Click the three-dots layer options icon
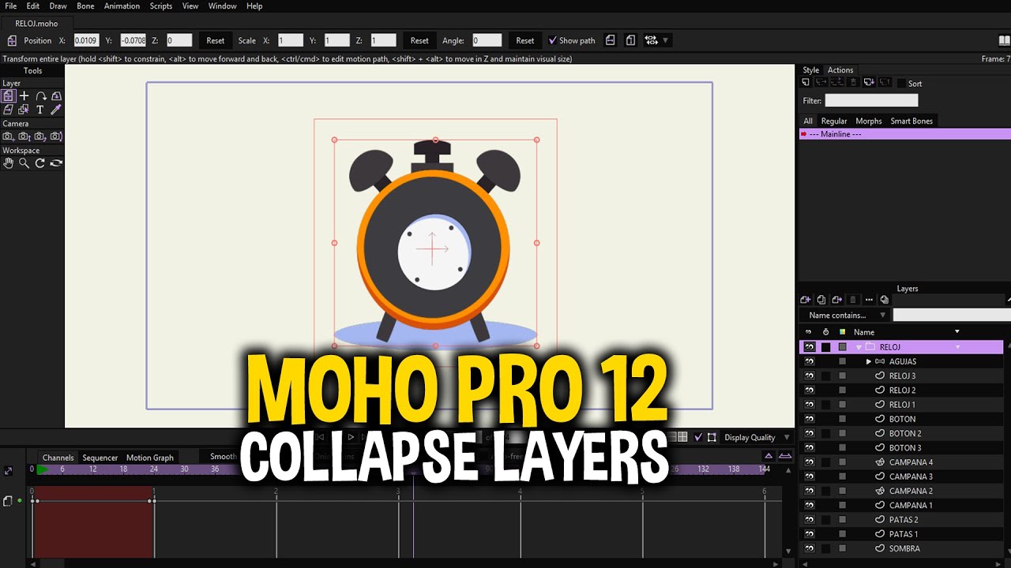The image size is (1011, 568). pos(869,300)
